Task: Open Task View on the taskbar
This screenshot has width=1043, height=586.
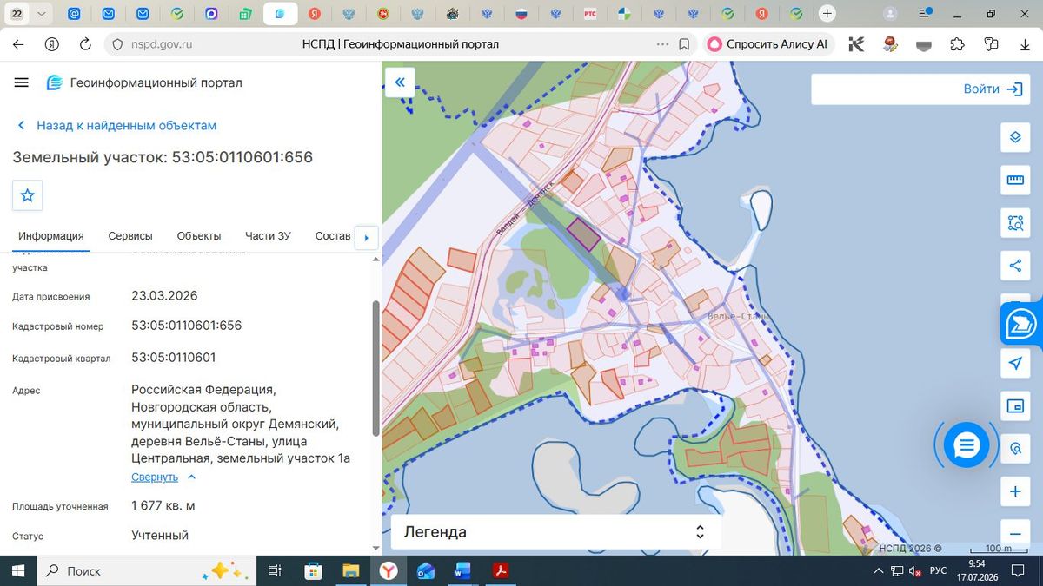Action: 275,570
